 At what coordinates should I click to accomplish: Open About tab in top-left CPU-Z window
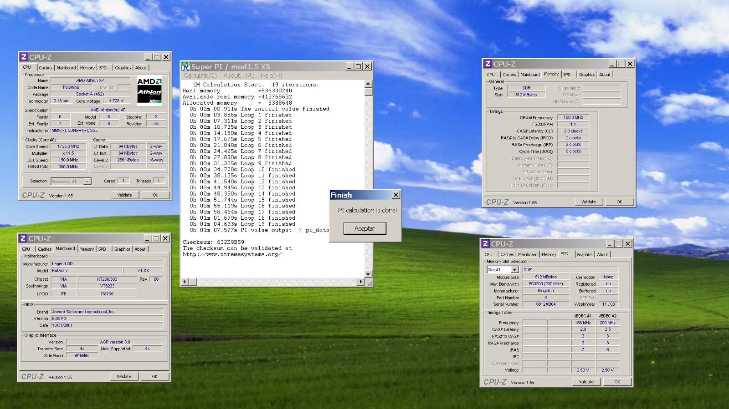pyautogui.click(x=141, y=68)
